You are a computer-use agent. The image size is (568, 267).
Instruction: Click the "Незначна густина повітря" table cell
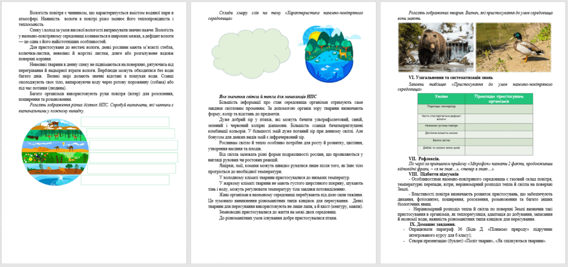tap(441, 127)
